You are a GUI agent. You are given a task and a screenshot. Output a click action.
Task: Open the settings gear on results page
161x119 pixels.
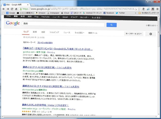[151, 34]
